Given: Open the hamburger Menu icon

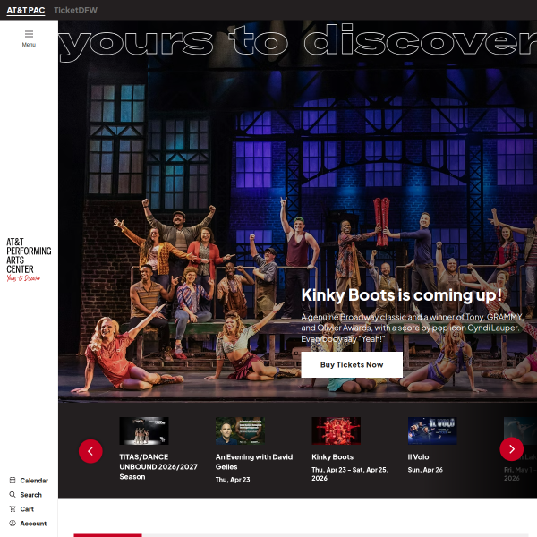Looking at the screenshot, I should (29, 34).
